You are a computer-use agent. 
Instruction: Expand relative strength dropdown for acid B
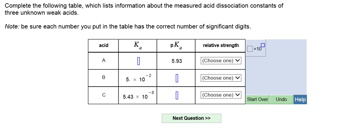[x=221, y=78]
